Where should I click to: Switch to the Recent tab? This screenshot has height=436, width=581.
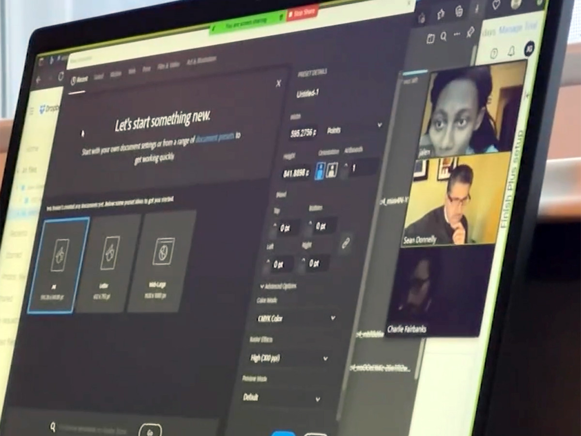79,80
